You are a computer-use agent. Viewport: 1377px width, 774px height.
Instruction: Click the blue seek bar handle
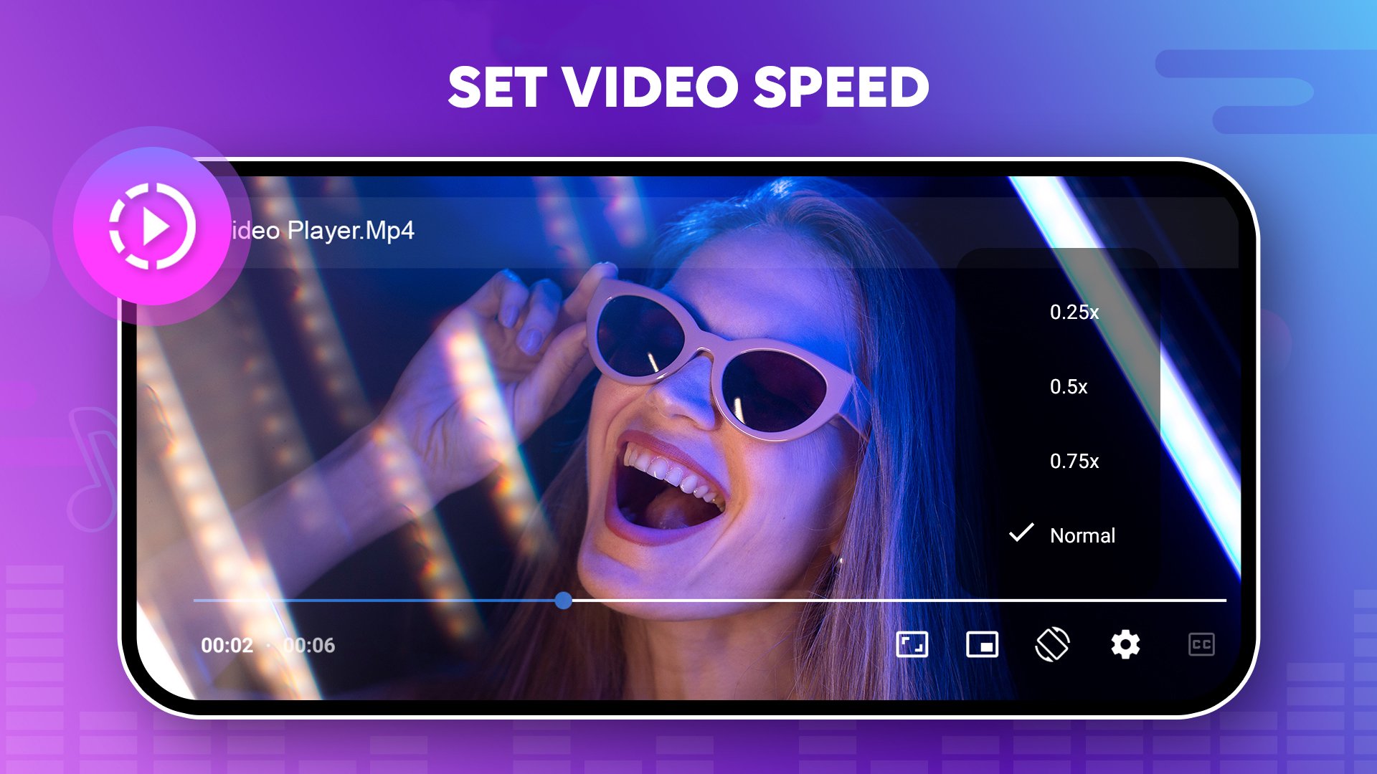click(x=564, y=601)
